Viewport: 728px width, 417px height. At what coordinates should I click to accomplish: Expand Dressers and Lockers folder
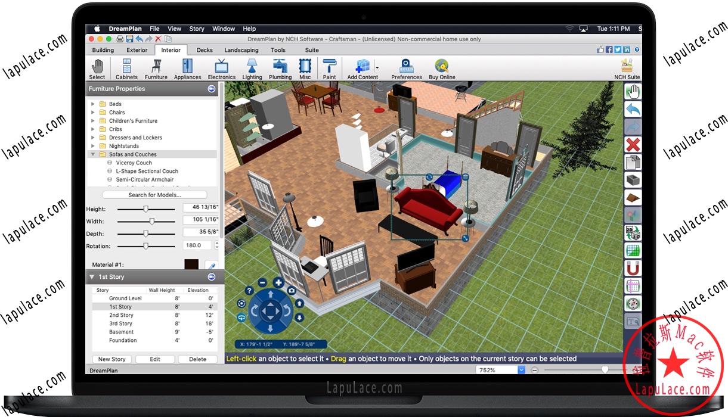pos(93,138)
